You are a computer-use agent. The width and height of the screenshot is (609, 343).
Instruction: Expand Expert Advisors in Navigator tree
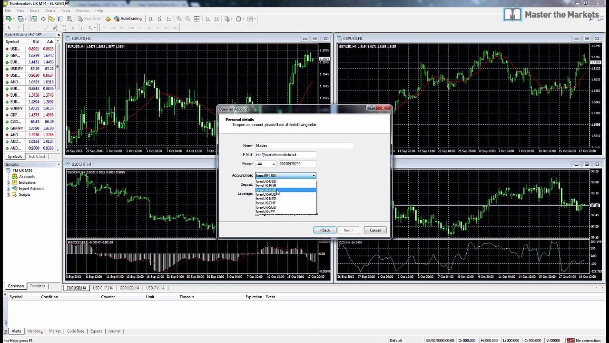coord(9,189)
